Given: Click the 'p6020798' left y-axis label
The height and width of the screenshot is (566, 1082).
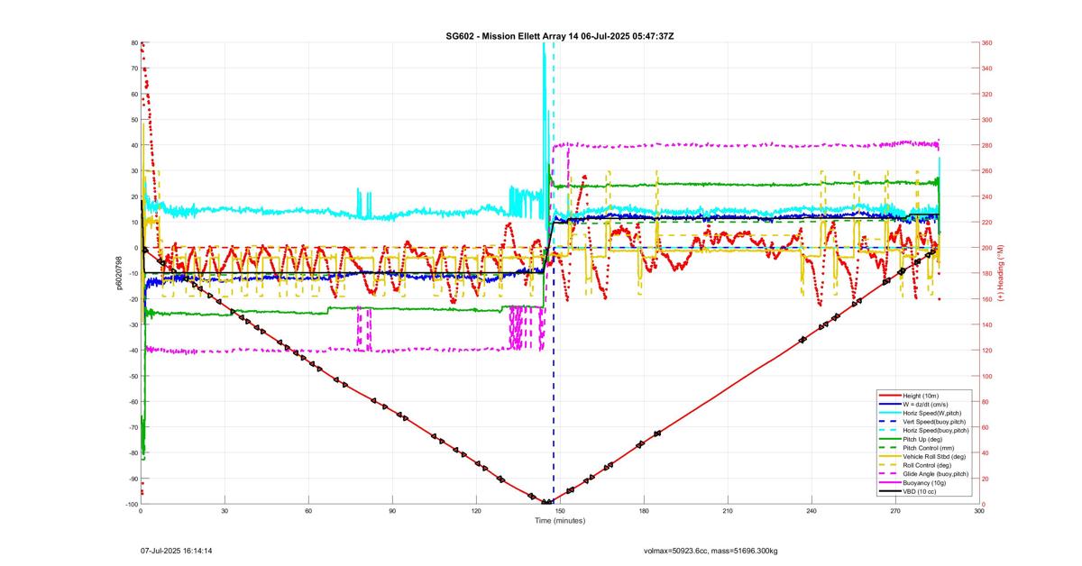Looking at the screenshot, I should tap(119, 273).
